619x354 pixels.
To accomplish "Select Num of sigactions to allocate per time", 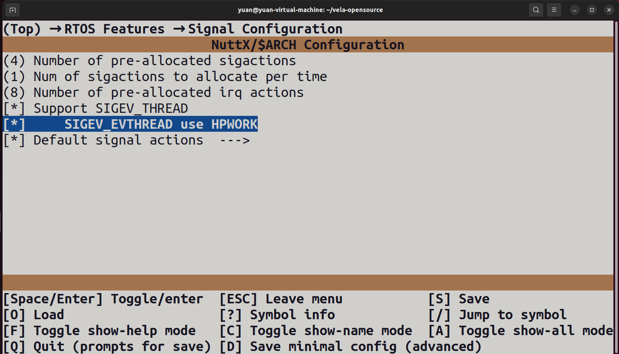I will (x=165, y=76).
